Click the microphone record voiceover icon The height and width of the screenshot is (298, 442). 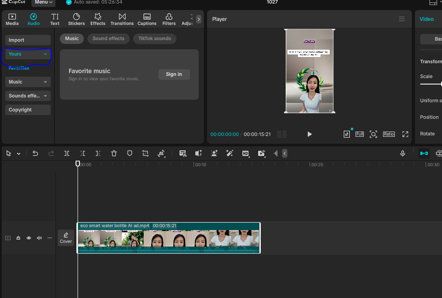click(403, 153)
